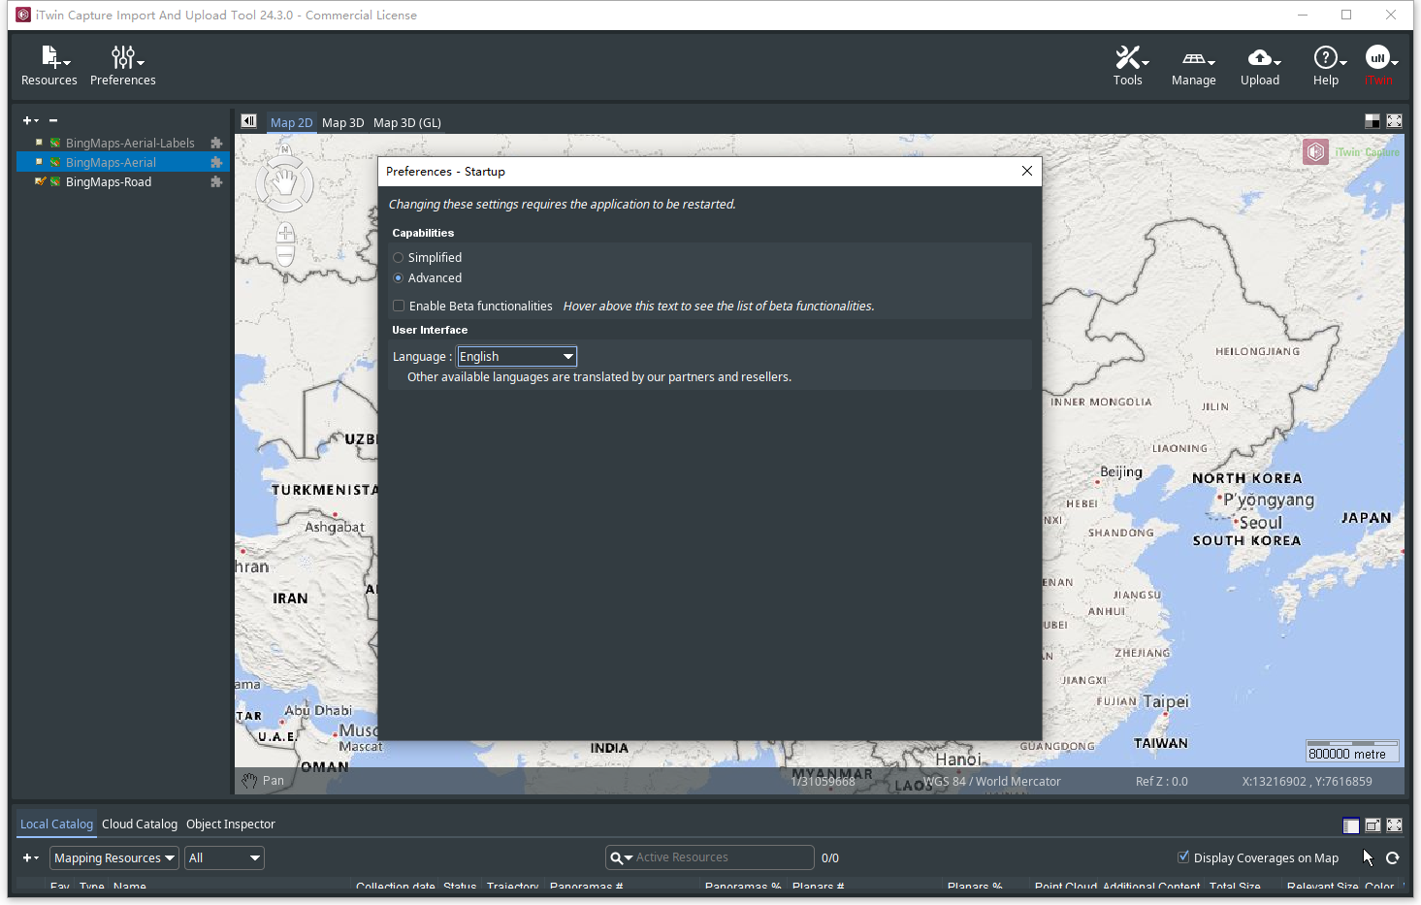Maximize the catalog panel with fullscreen icon
Viewport: 1421px width, 905px height.
point(1394,825)
